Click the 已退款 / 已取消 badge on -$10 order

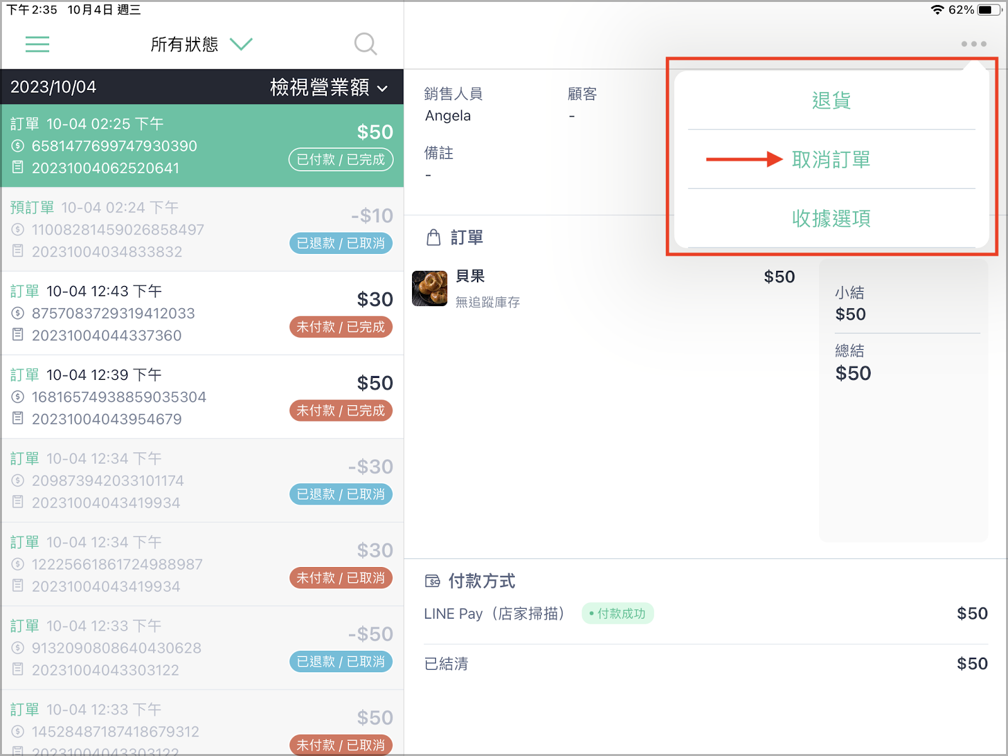coord(341,243)
